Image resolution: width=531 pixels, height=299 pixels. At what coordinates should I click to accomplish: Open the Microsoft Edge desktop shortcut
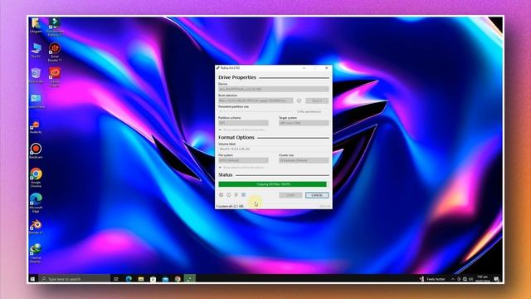36,203
